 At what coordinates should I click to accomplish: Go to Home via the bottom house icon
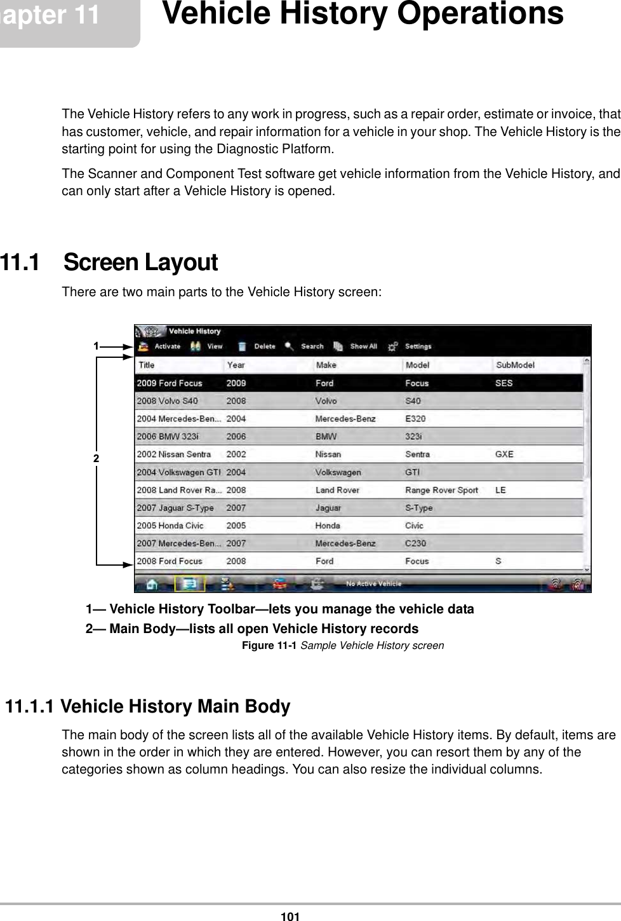pyautogui.click(x=152, y=583)
